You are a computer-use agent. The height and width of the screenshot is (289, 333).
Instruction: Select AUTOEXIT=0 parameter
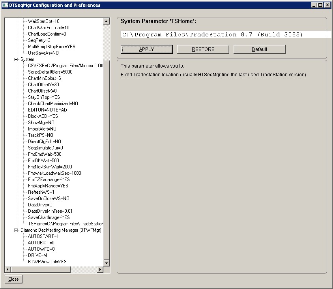pos(41,243)
